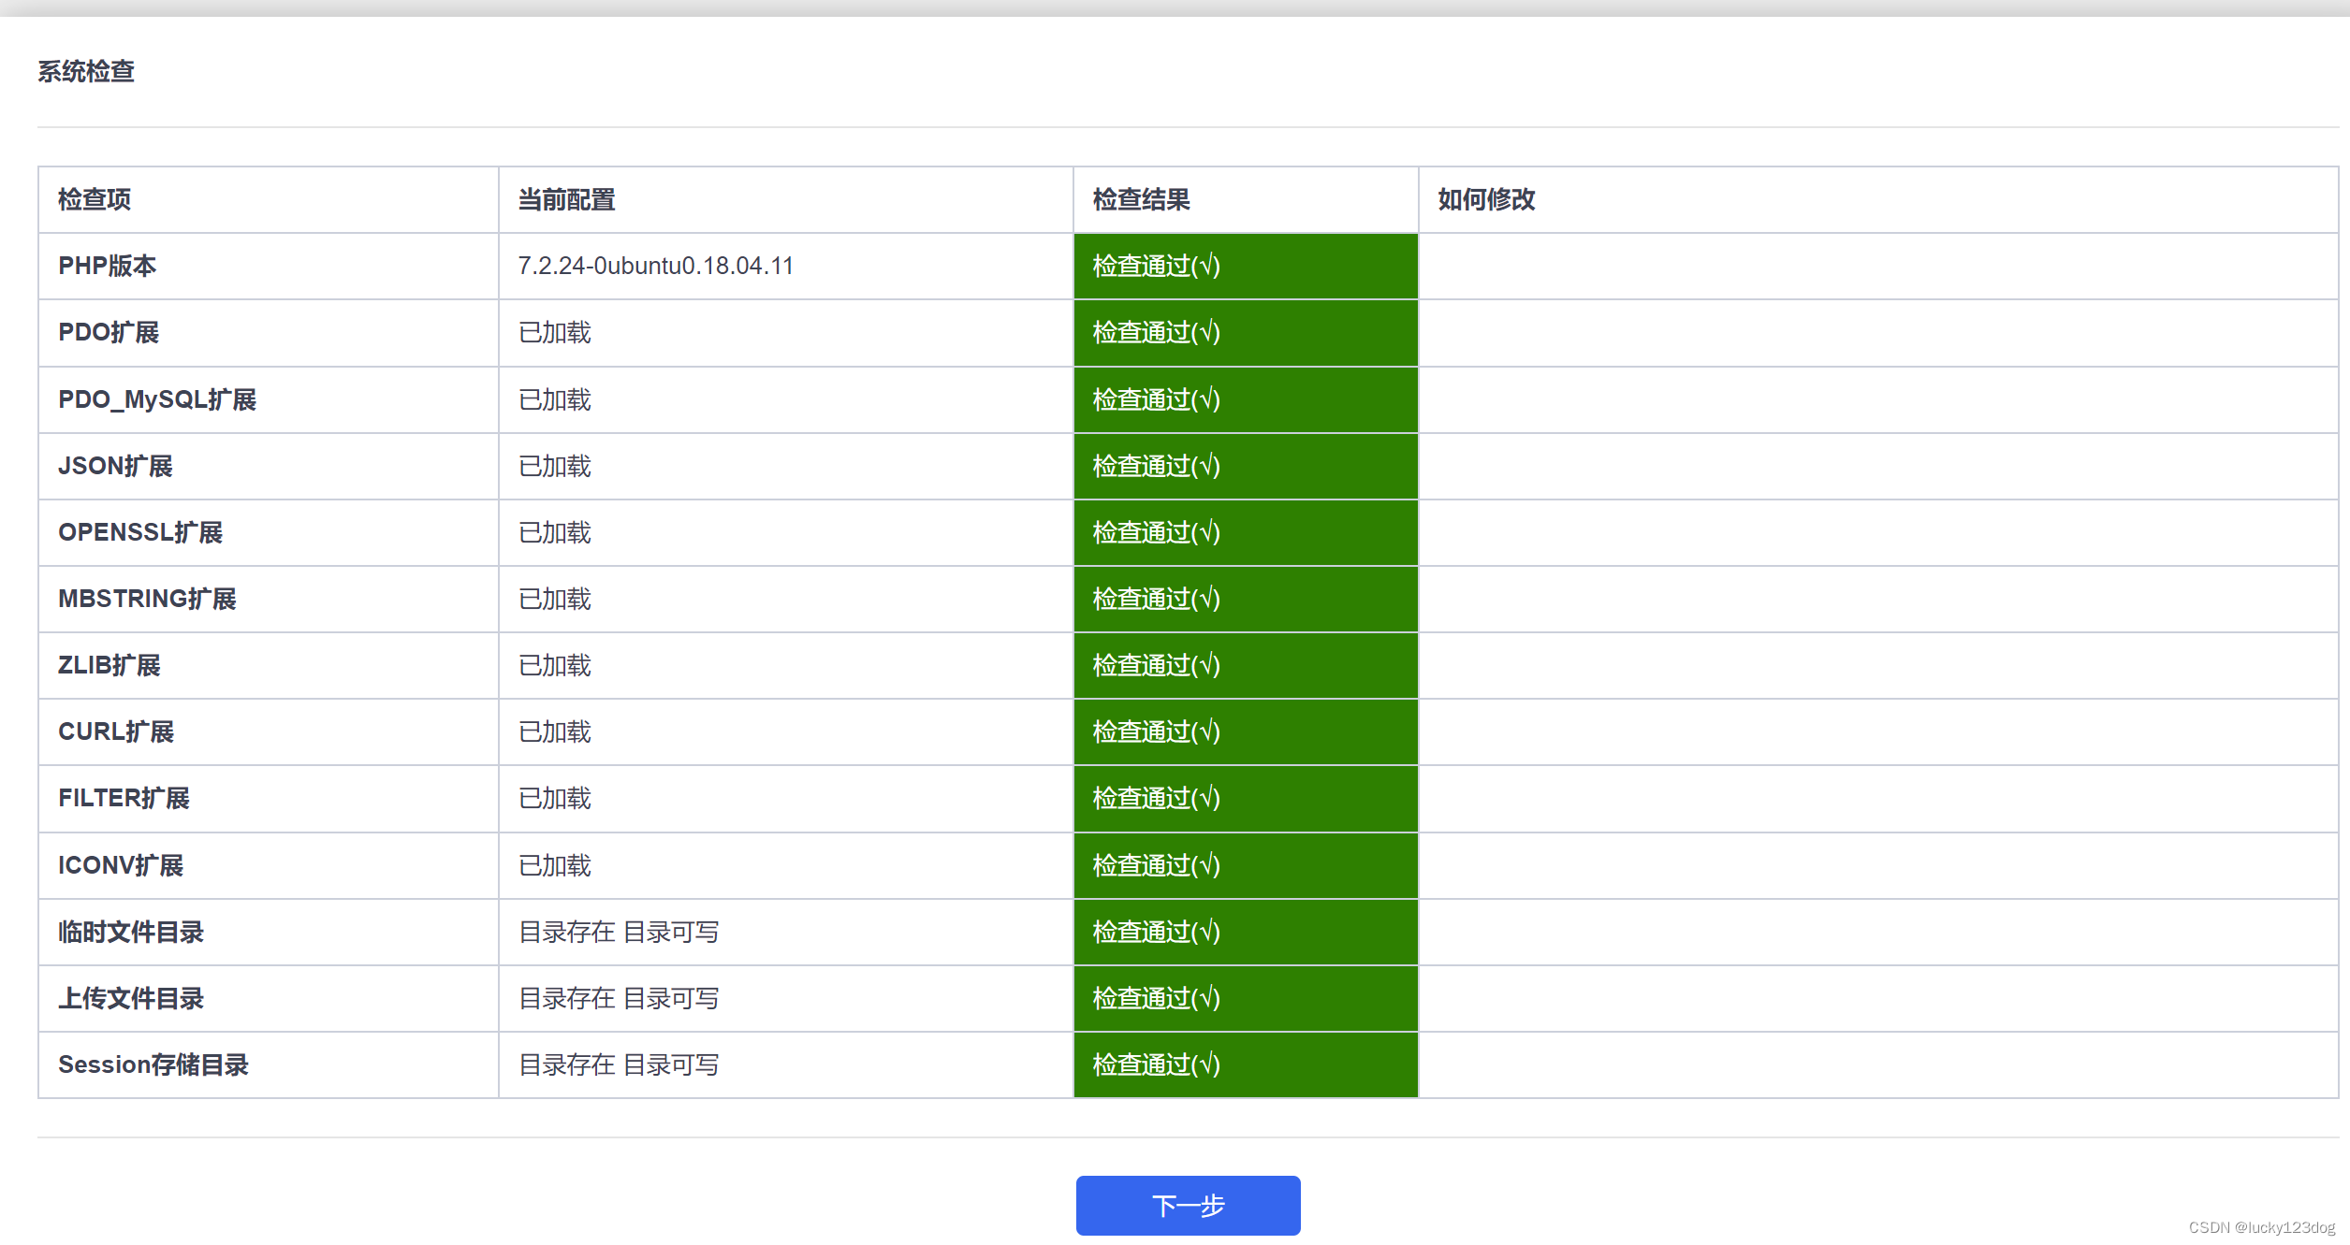
Task: Click the Session存储目录 row label
Action: (153, 1064)
